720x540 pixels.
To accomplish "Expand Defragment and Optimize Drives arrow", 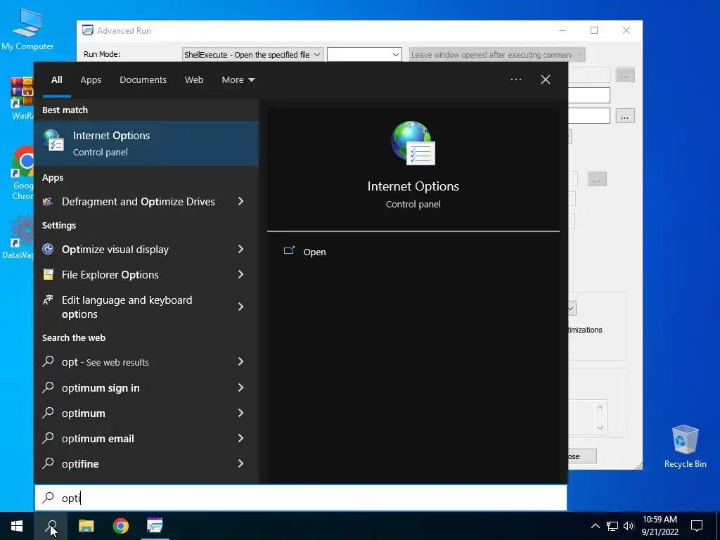I will tap(240, 201).
